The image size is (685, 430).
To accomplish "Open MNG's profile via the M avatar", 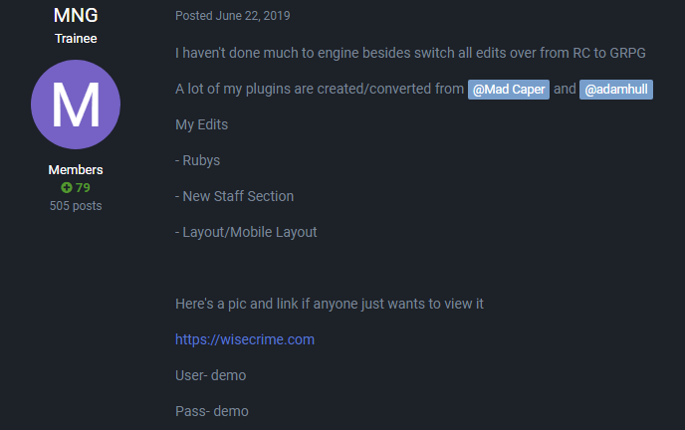I will click(x=76, y=105).
